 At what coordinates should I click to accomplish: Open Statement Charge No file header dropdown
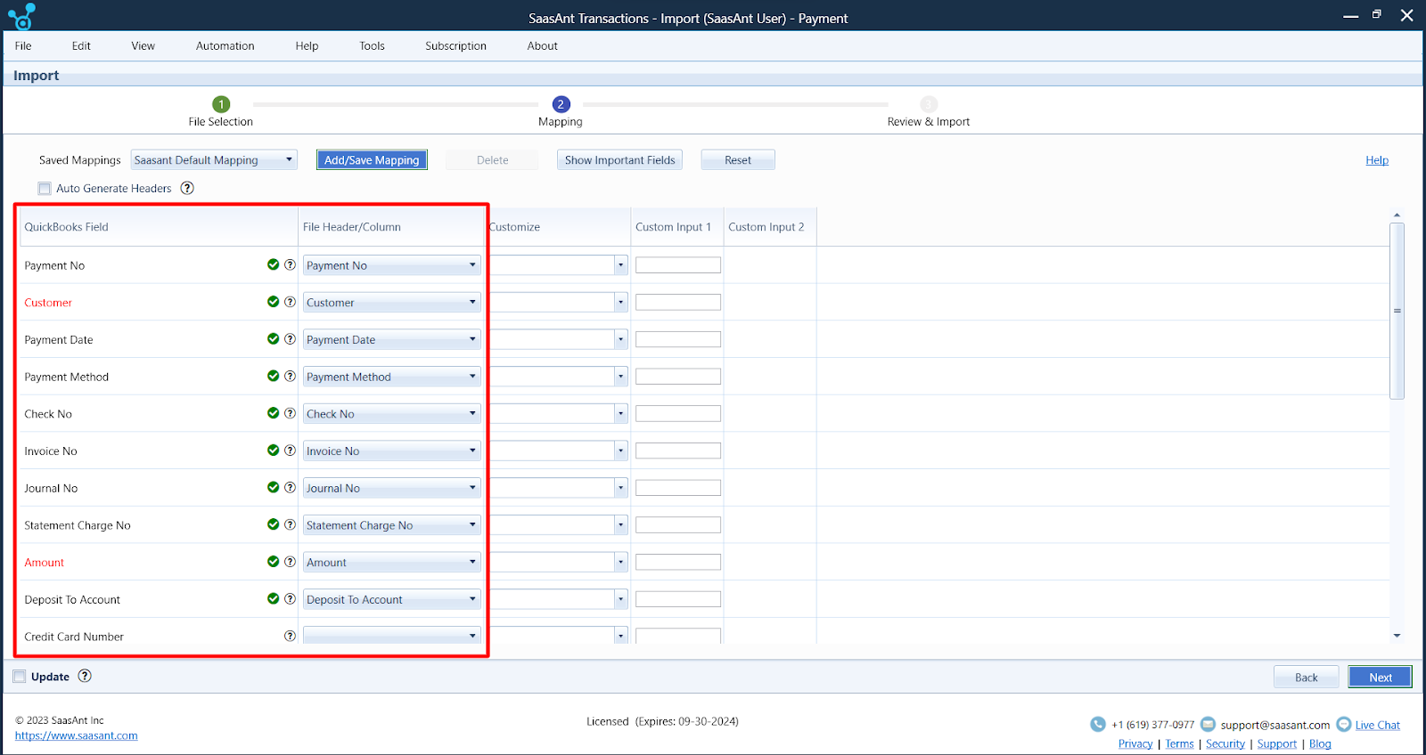coord(391,525)
